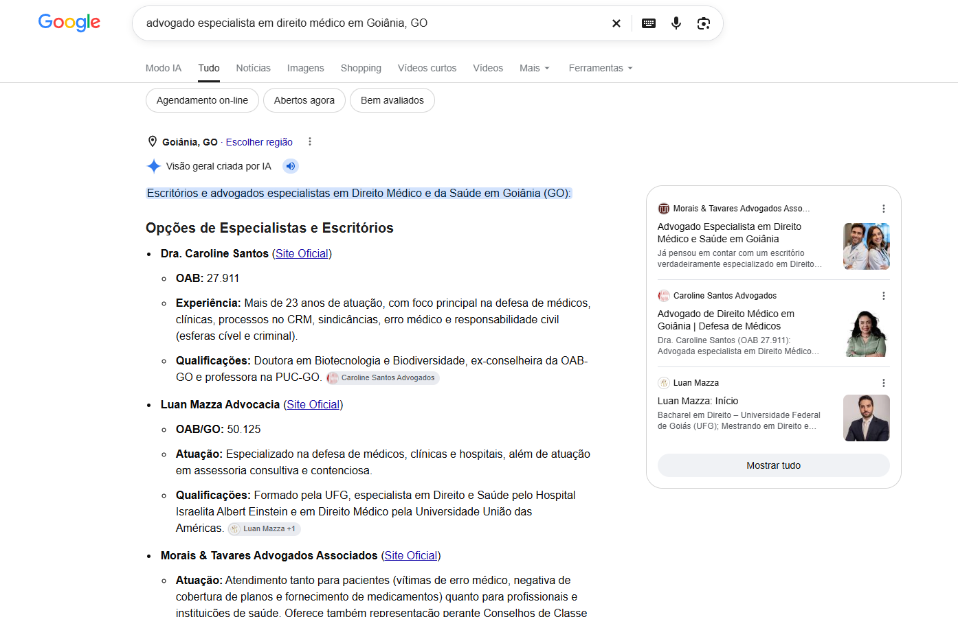This screenshot has height=617, width=958.
Task: Select the Tudo tab
Action: [209, 68]
